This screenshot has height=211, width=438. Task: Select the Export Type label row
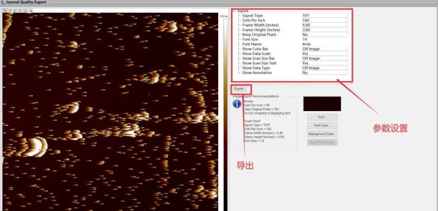pos(253,16)
